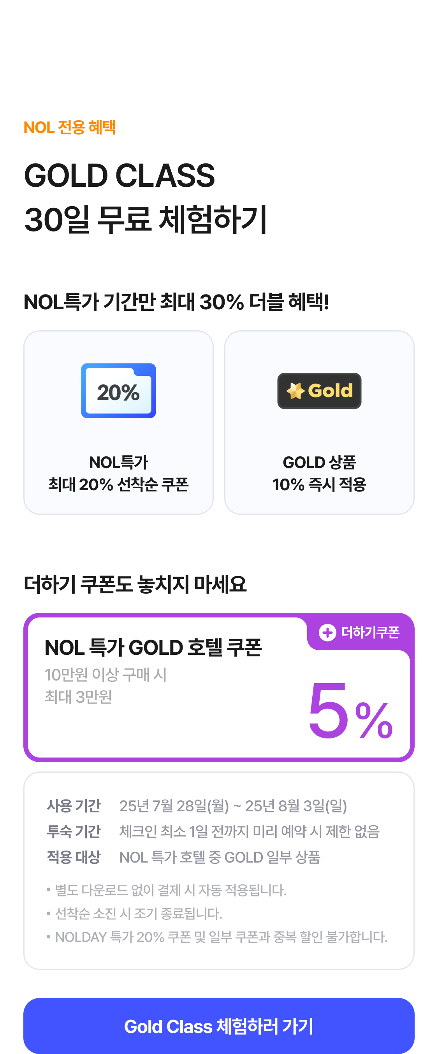Tap the 더하기 쿠폰도 놓치지 마세요 heading
The height and width of the screenshot is (1054, 438).
point(135,584)
